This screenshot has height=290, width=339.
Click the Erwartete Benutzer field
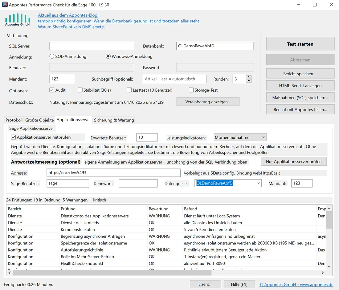point(147,137)
